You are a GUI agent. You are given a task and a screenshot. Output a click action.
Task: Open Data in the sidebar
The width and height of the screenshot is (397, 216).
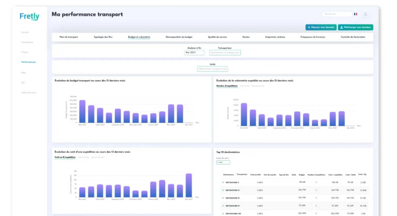(24, 73)
